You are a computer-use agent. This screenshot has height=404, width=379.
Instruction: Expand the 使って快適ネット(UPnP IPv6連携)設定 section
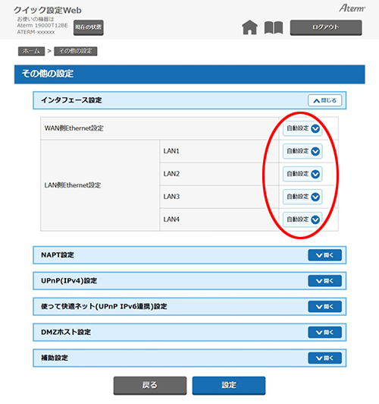coord(324,307)
